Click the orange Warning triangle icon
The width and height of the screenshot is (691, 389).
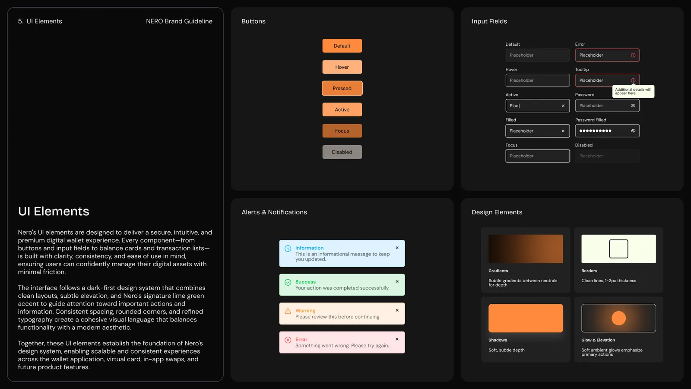pyautogui.click(x=288, y=311)
